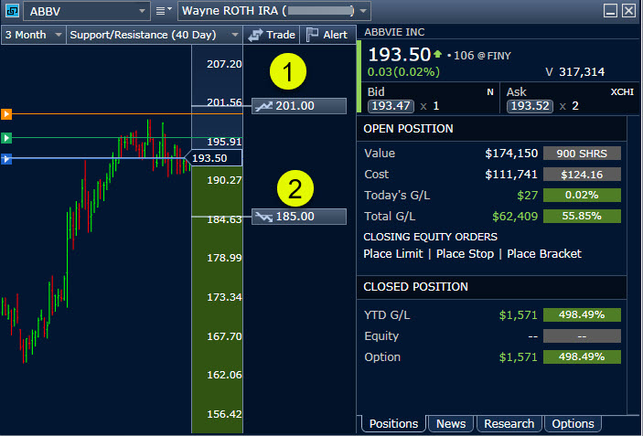
Task: Click the Place Bracket link
Action: click(x=543, y=253)
